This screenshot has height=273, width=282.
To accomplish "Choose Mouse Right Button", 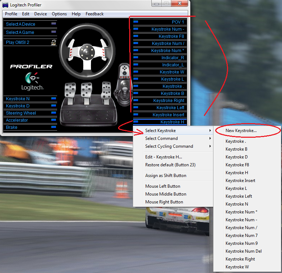I will pos(173,202).
